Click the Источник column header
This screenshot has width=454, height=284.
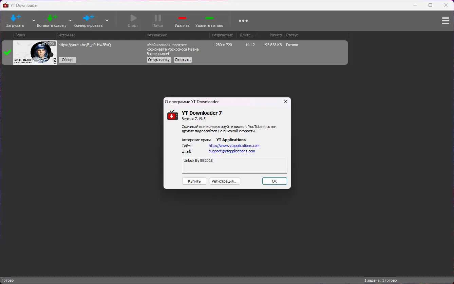point(66,35)
